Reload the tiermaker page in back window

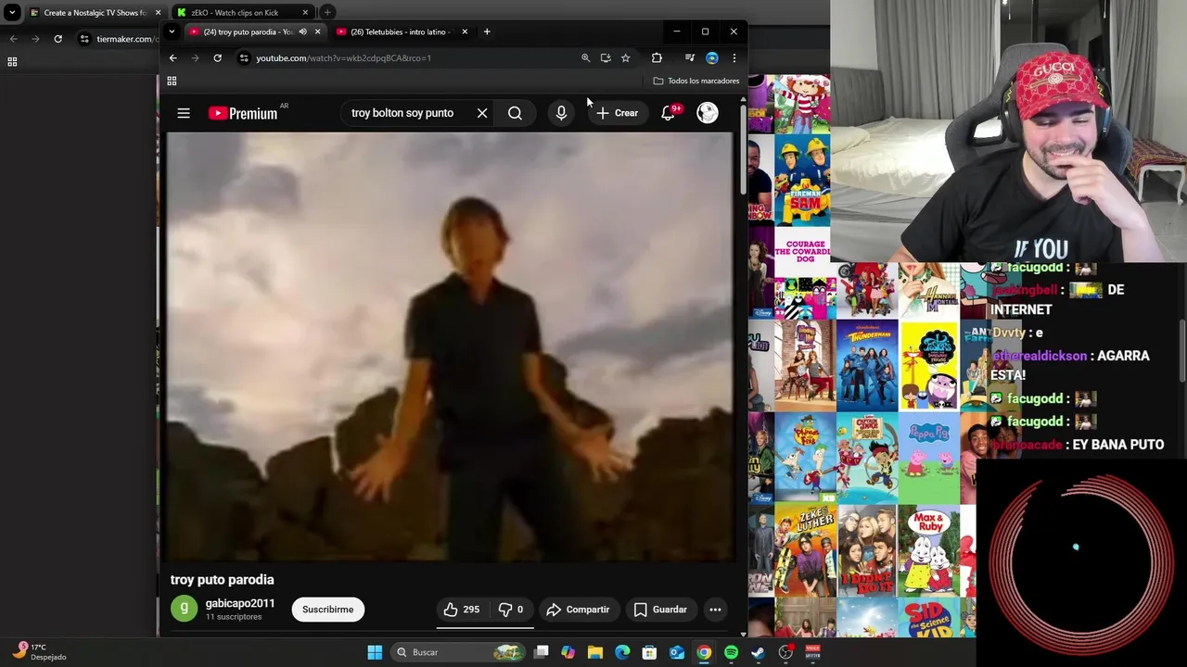tap(57, 39)
